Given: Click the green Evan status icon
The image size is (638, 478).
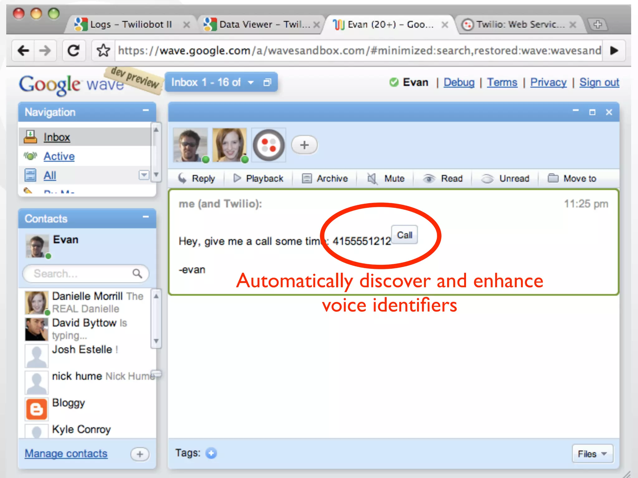Looking at the screenshot, I should click(394, 82).
